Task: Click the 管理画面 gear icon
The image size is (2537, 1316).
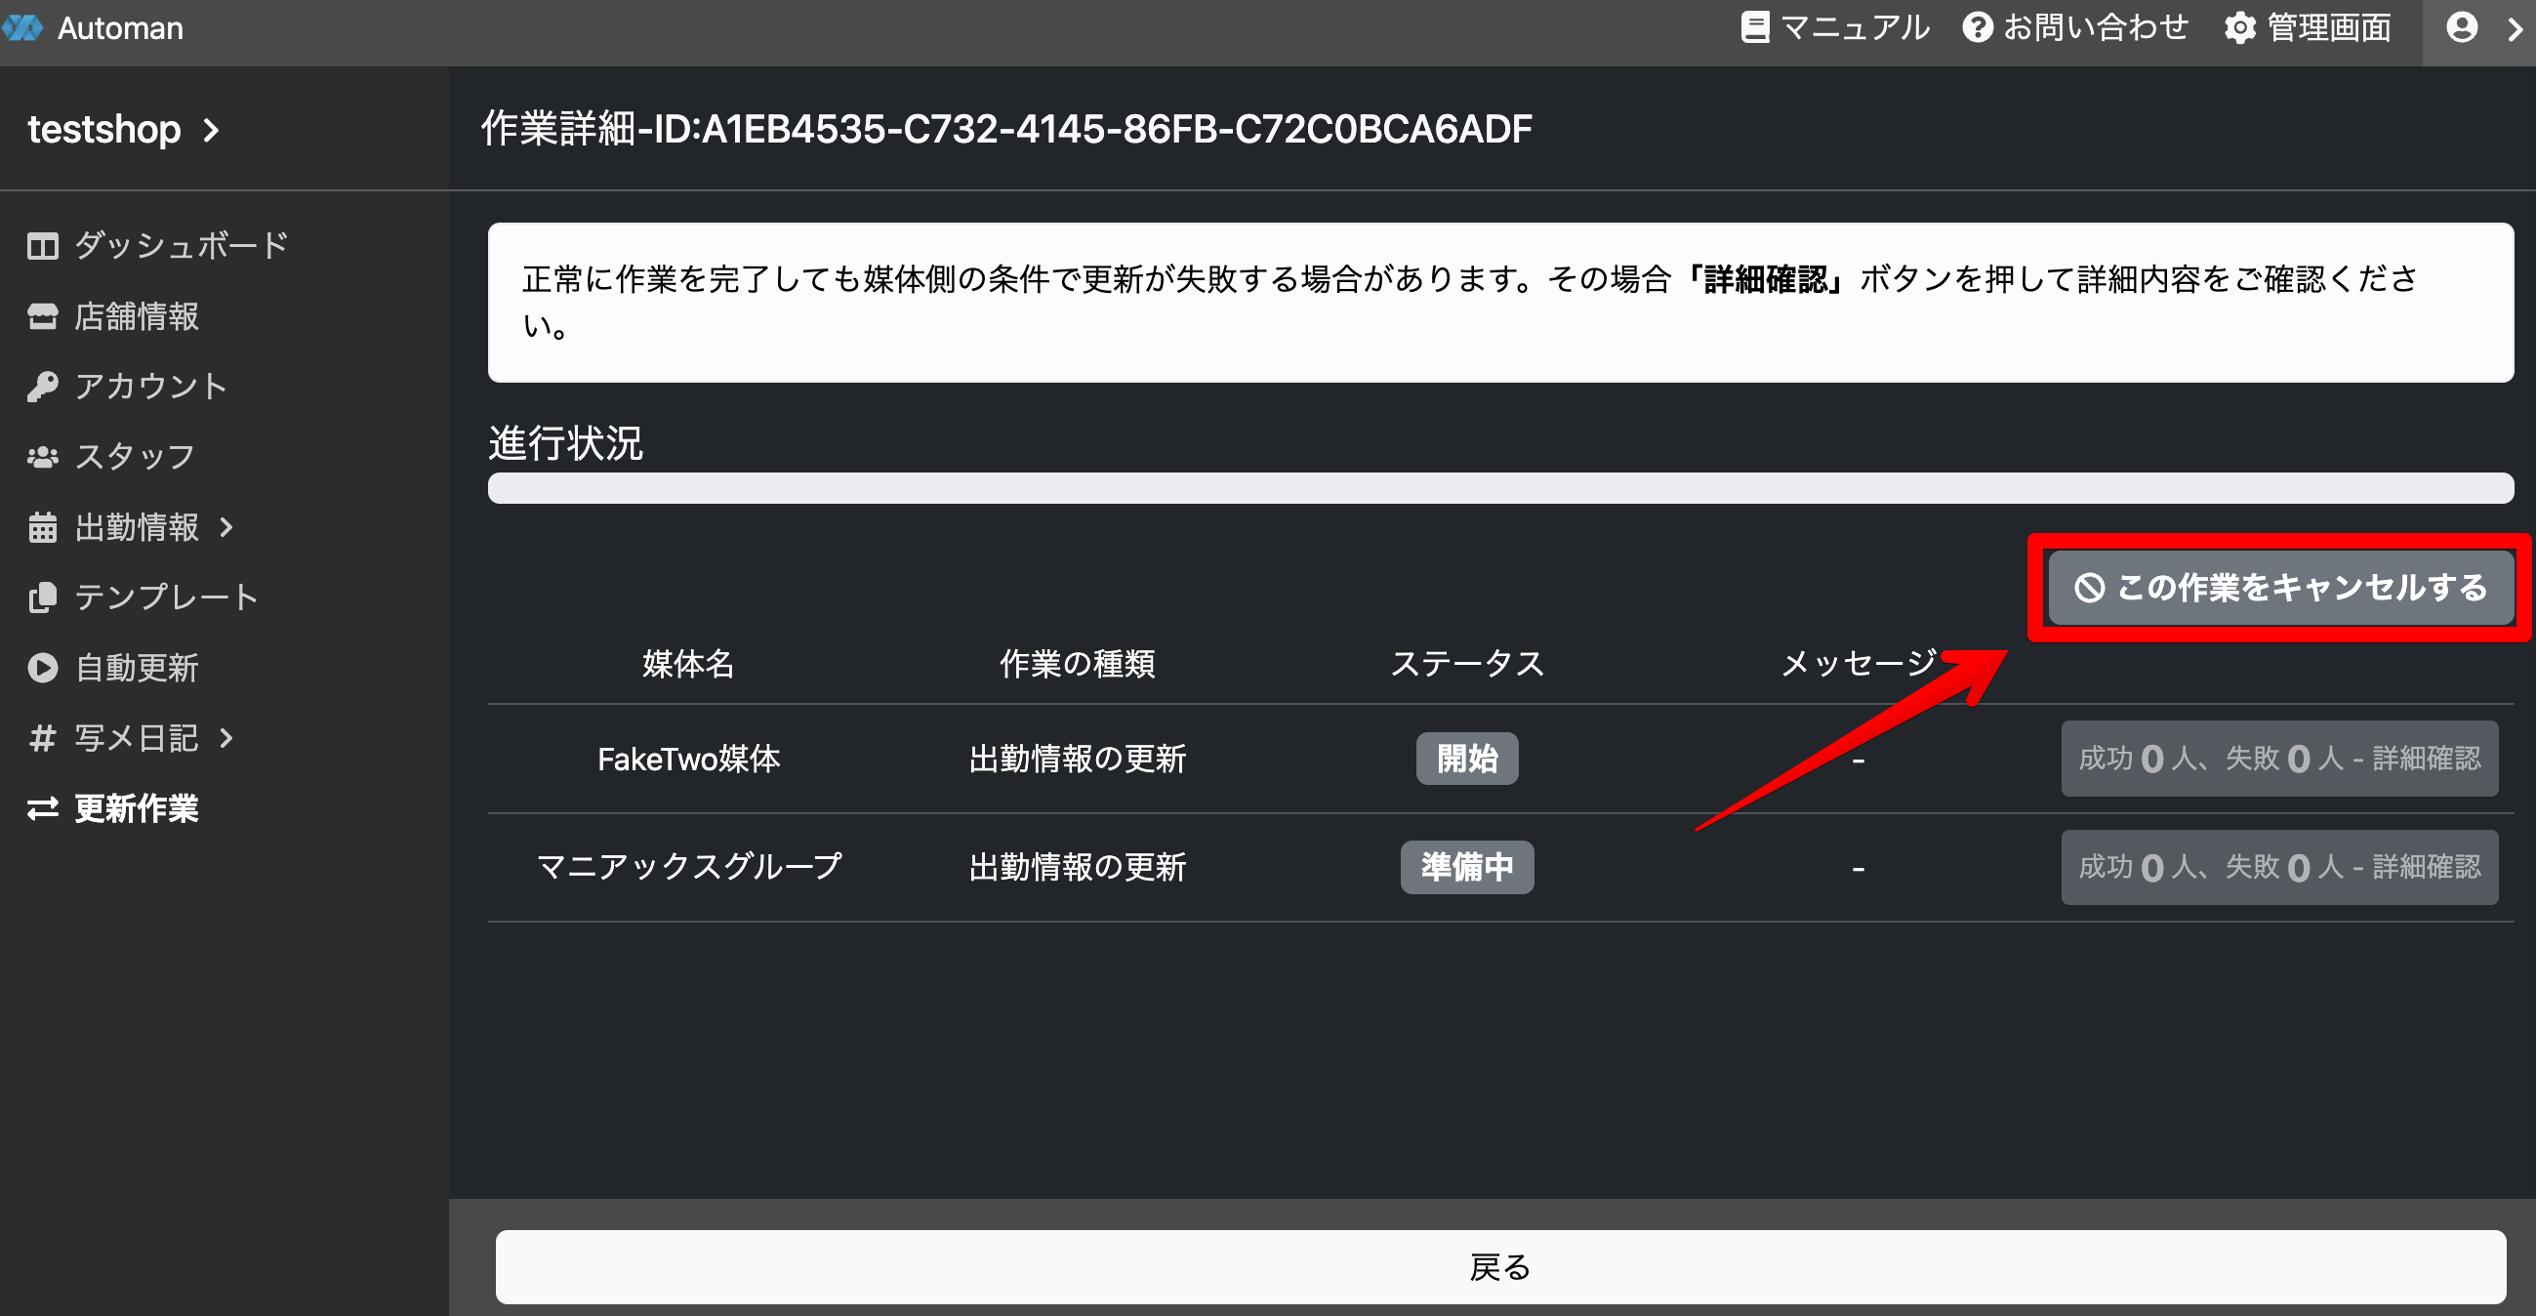Action: (x=2239, y=27)
